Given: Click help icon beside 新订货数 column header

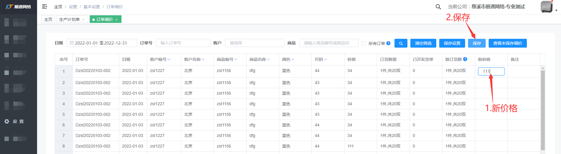Looking at the screenshot, I should pos(465,59).
